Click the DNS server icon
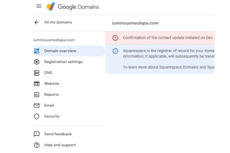This screenshot has height=153, width=230. [x=37, y=73]
